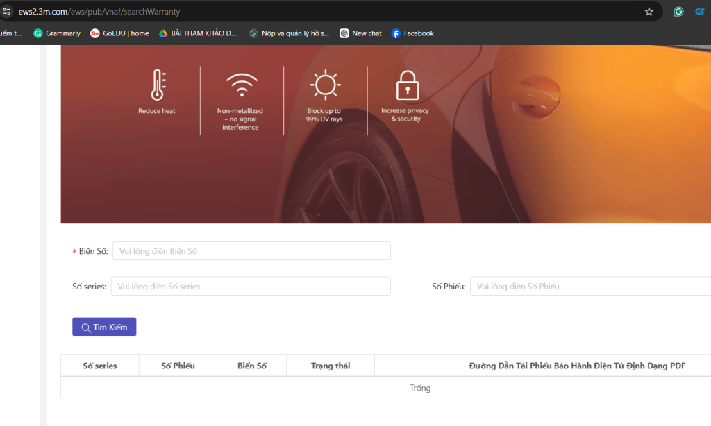Focus the Số series input field

click(x=251, y=287)
